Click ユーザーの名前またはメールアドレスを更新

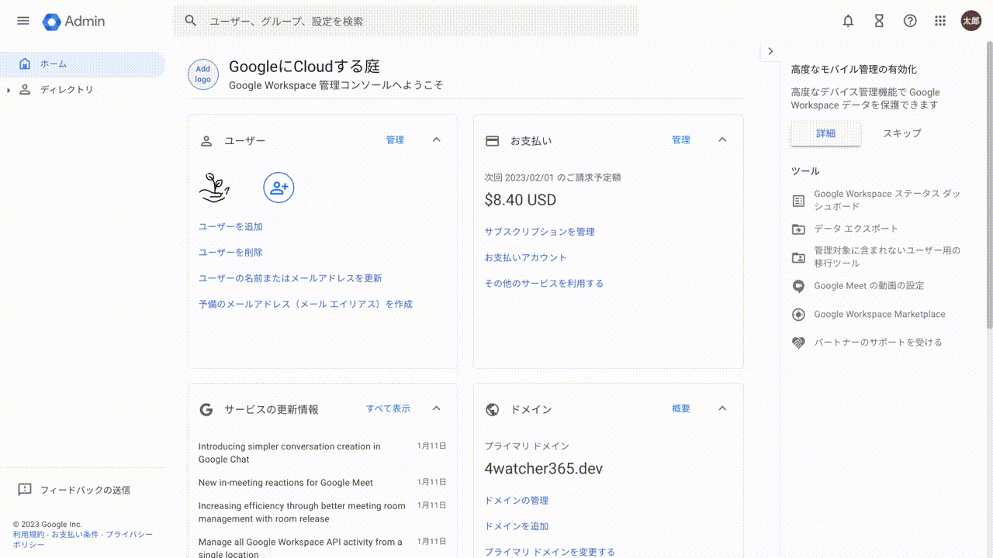click(x=290, y=278)
